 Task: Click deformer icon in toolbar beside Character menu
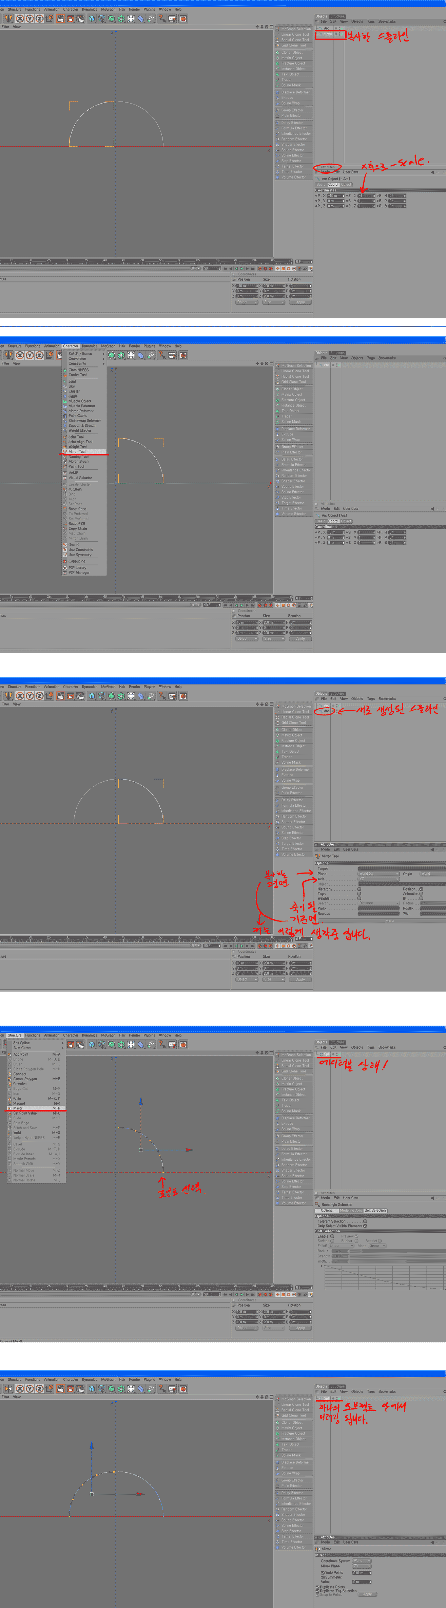(141, 355)
